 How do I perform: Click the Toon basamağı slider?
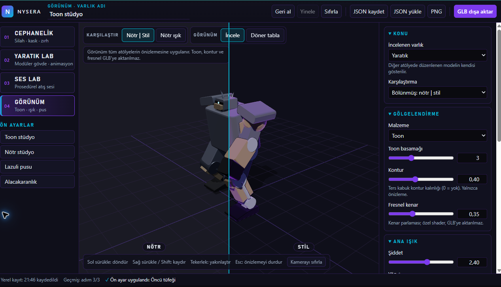421,158
